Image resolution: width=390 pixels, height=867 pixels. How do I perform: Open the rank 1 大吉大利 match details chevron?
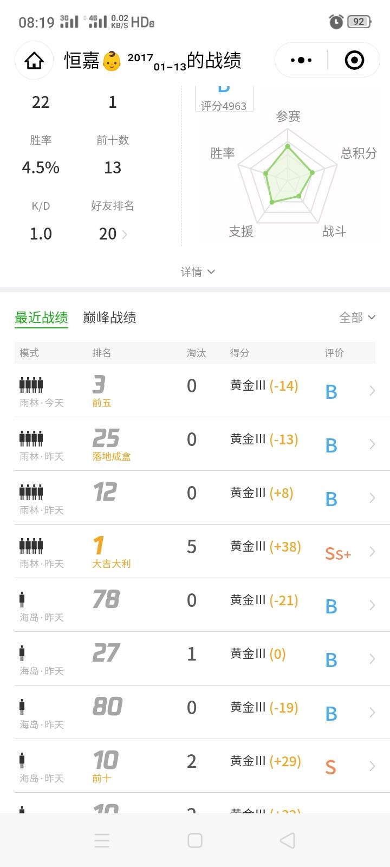coord(372,552)
